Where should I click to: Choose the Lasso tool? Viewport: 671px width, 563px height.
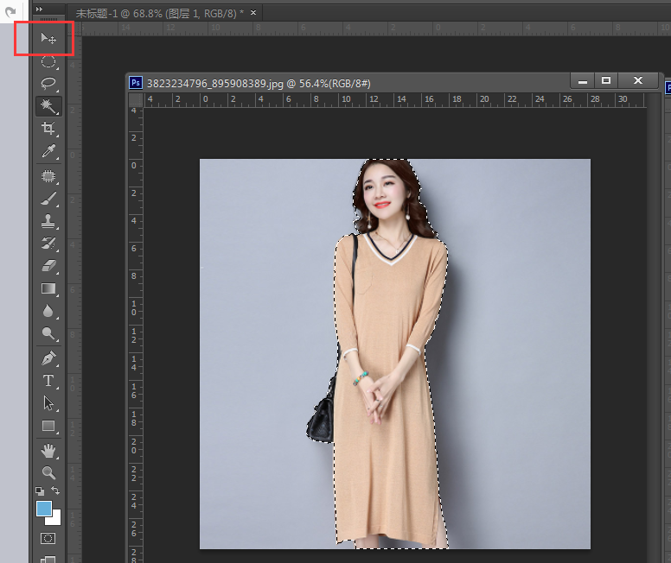48,84
